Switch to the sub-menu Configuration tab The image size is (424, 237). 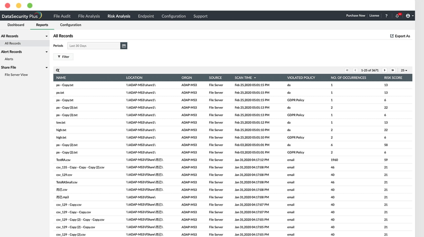pos(70,25)
